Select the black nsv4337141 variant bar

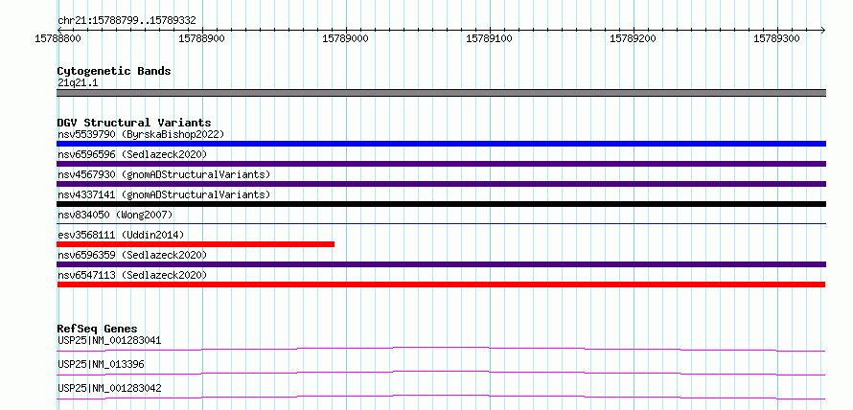click(441, 204)
